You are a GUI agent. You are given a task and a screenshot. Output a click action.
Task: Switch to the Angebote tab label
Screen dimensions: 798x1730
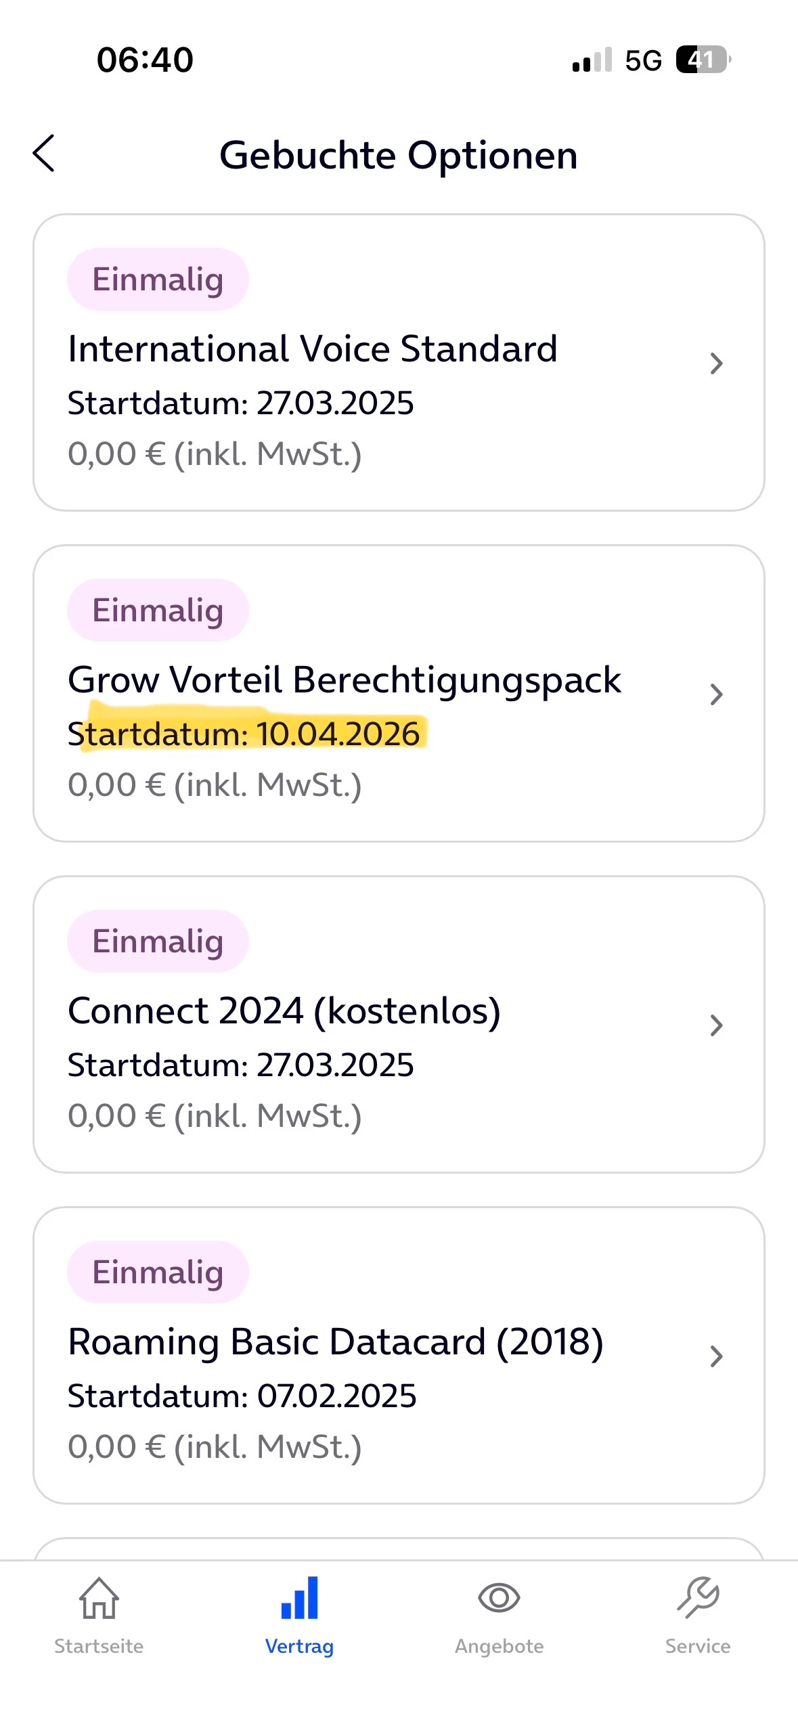click(x=499, y=1646)
